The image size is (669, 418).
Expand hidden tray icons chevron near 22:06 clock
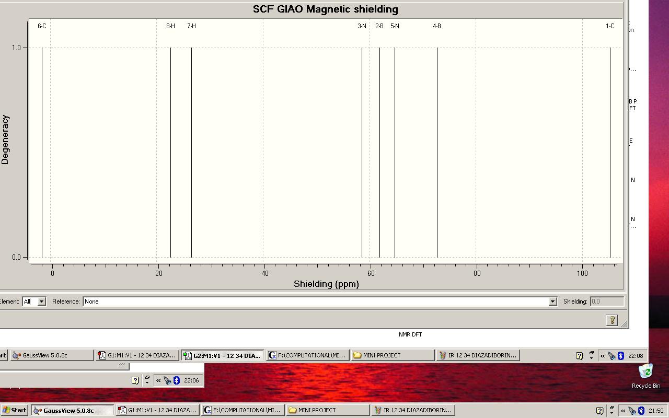[x=158, y=380]
